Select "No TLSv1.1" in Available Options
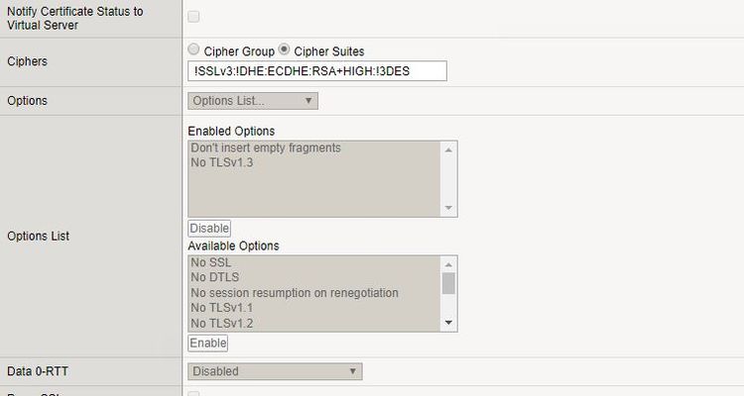This screenshot has width=744, height=396. pos(221,308)
